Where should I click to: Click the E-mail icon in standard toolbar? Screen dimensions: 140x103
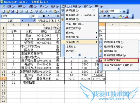point(21,11)
